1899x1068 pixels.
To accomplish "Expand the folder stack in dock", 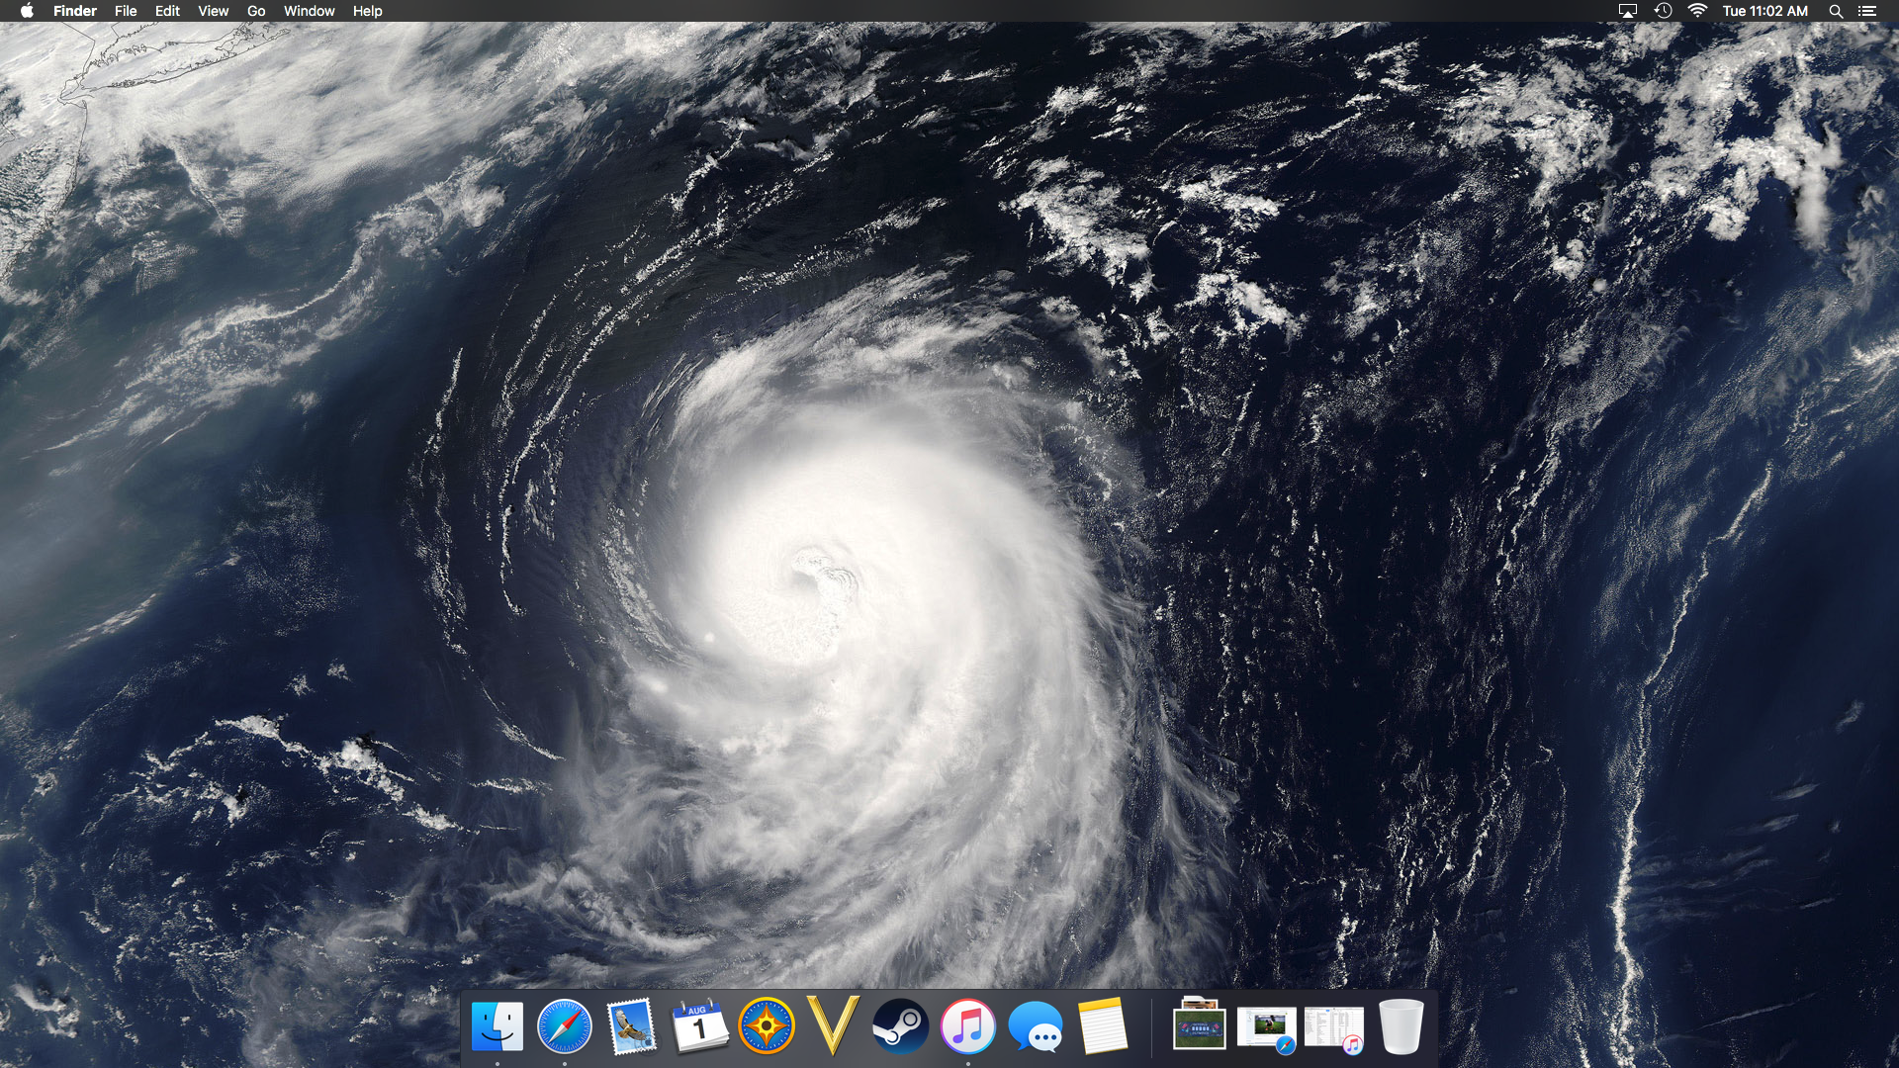I will coord(1199,1025).
